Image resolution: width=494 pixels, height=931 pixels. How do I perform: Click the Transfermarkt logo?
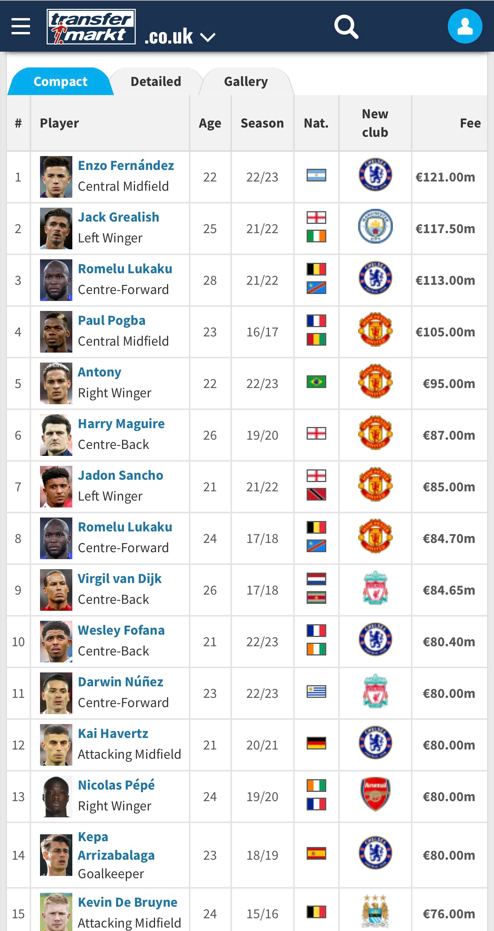pos(91,27)
